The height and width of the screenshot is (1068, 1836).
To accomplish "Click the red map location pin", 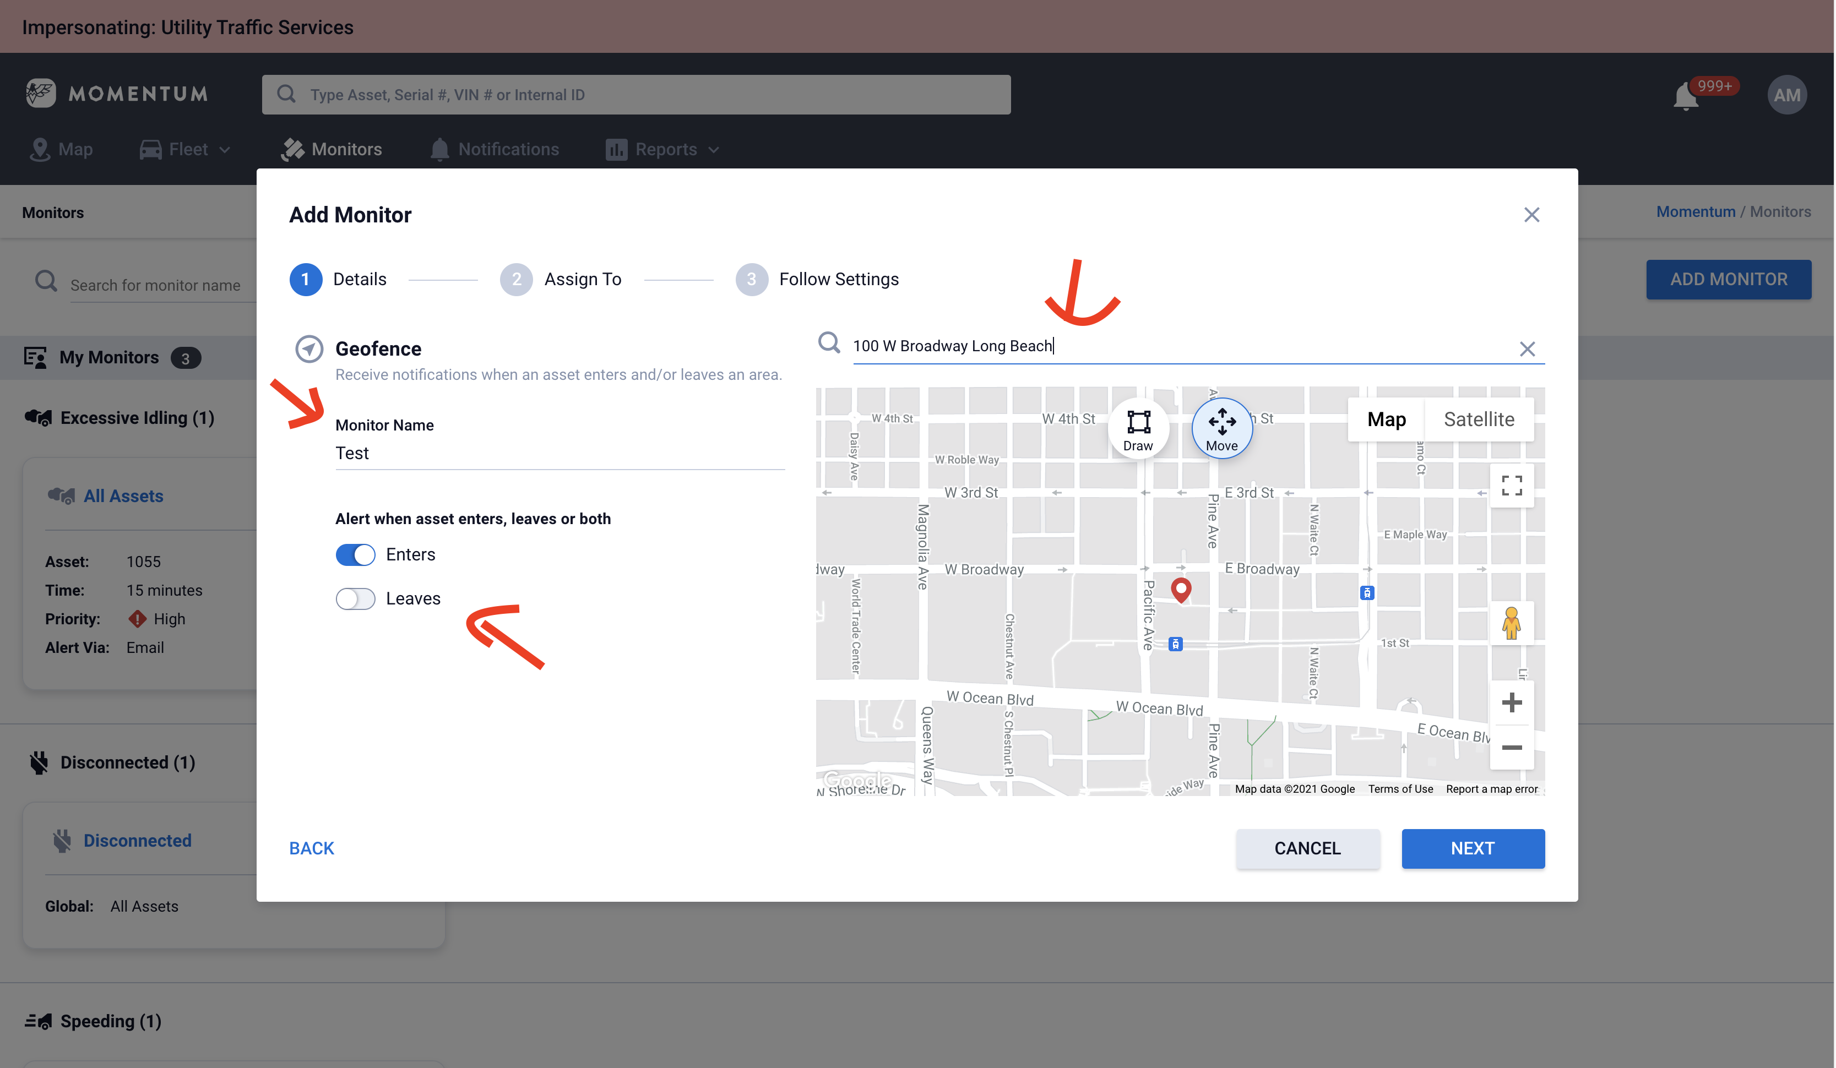I will point(1180,589).
